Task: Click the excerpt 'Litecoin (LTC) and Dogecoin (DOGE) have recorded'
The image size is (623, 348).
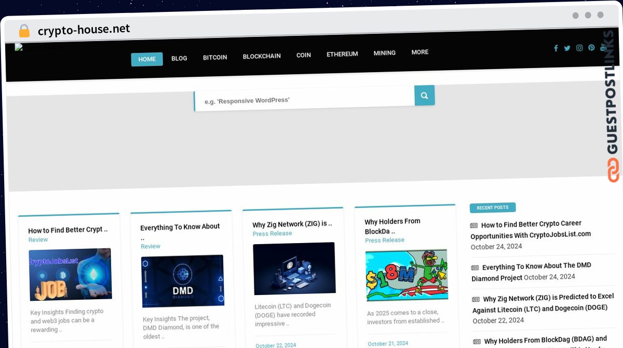Action: coord(293,314)
